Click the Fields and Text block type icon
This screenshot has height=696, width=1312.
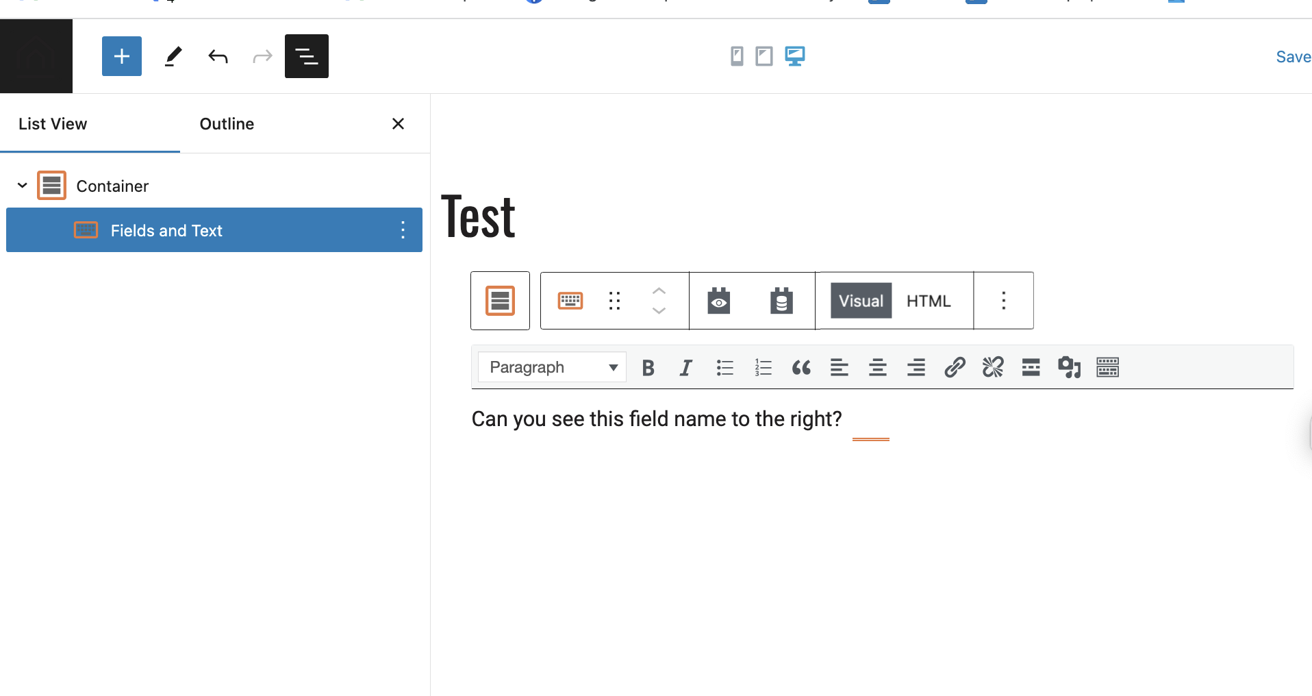click(570, 301)
